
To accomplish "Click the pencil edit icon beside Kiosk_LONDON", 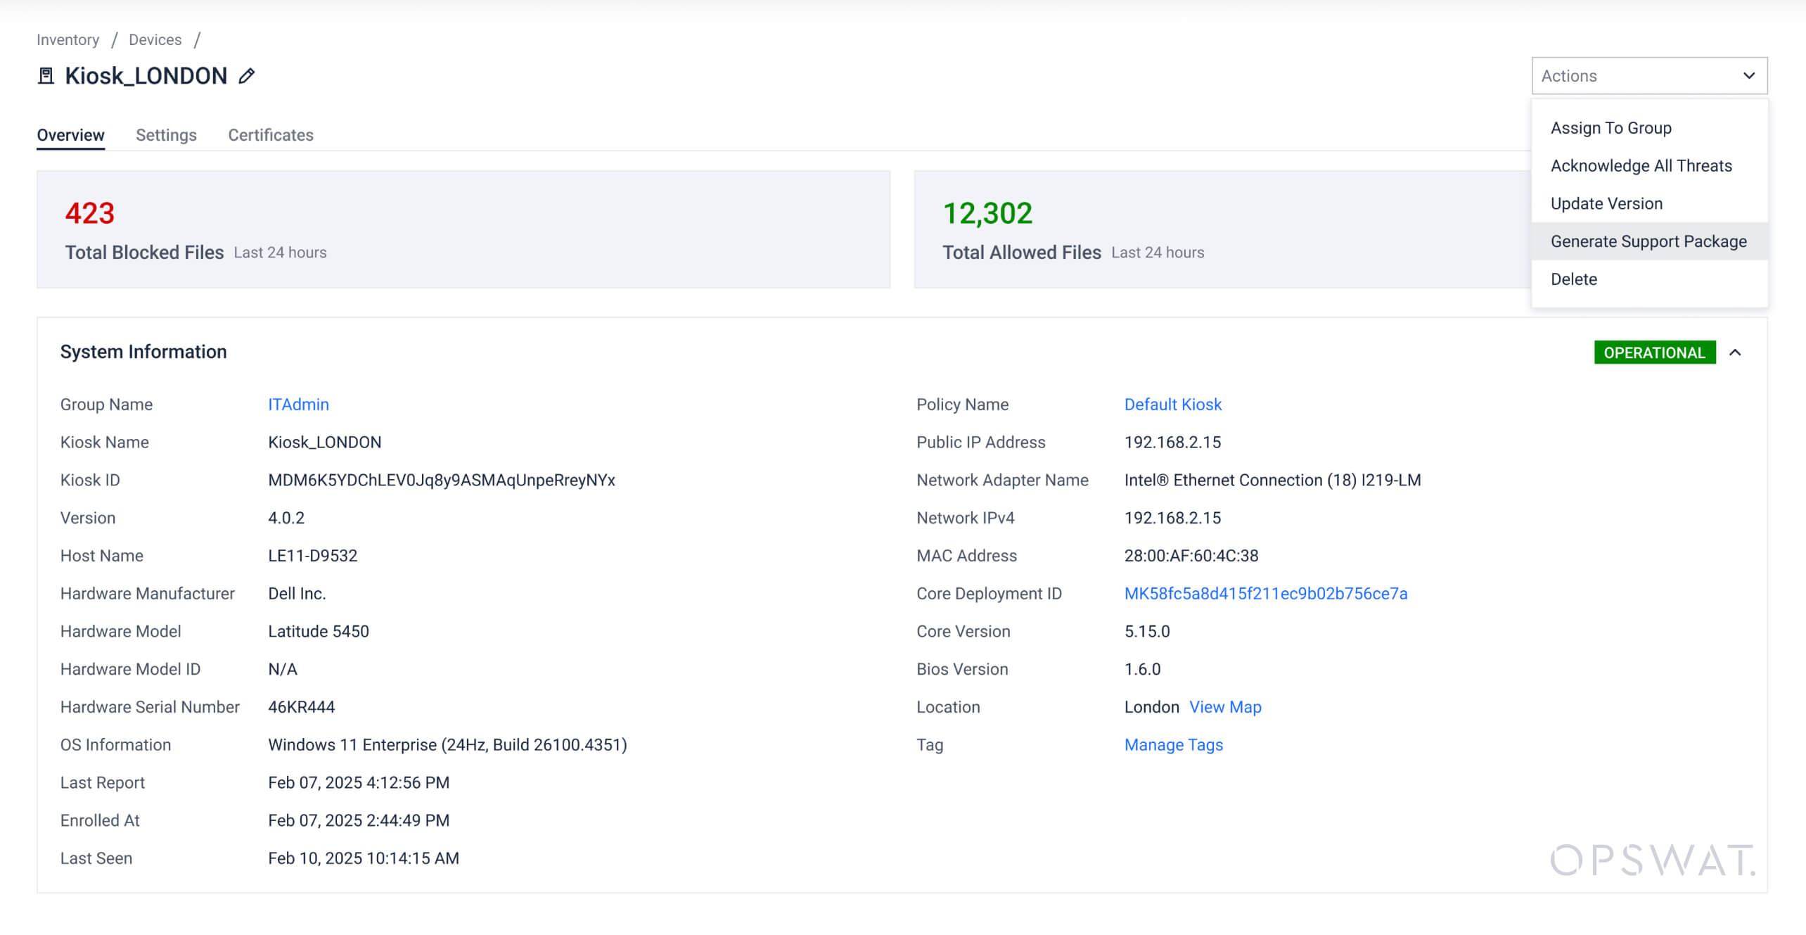I will click(x=246, y=76).
